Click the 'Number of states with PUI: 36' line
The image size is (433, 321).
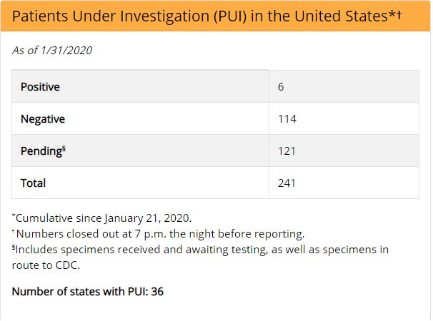click(88, 292)
